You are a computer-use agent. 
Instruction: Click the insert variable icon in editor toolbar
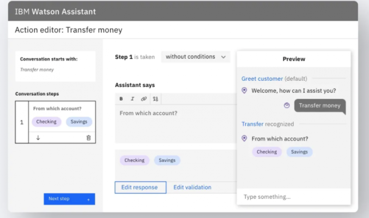click(155, 99)
